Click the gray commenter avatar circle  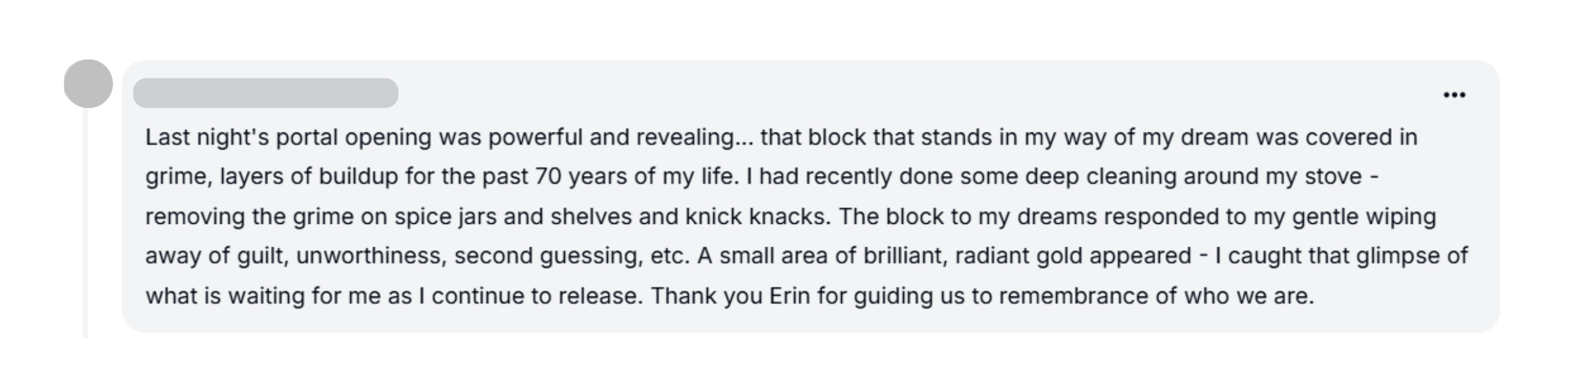(x=88, y=83)
